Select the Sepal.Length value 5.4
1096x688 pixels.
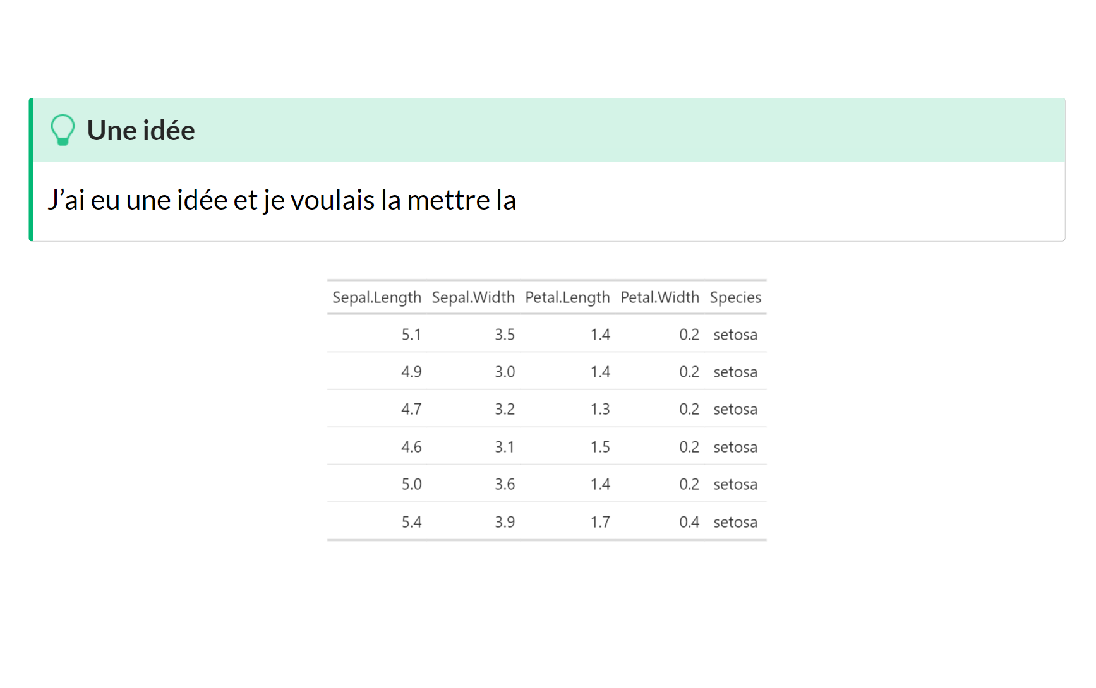pyautogui.click(x=411, y=522)
